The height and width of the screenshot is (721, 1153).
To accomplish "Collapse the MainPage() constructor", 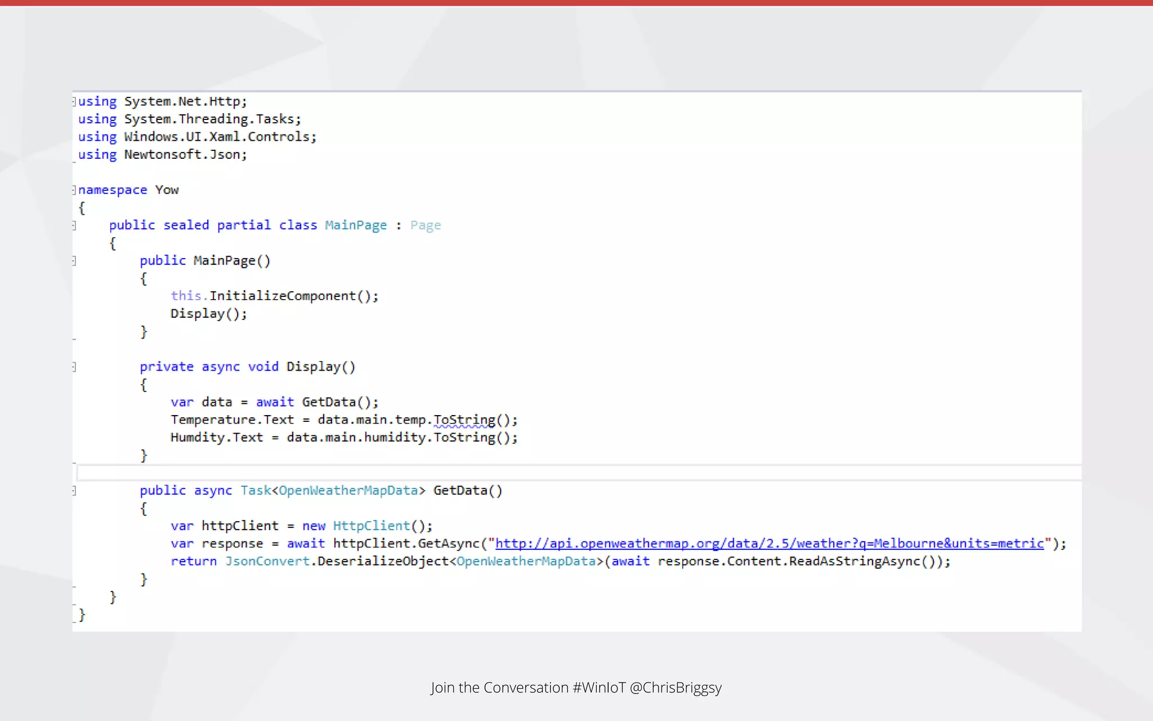I will click(74, 261).
